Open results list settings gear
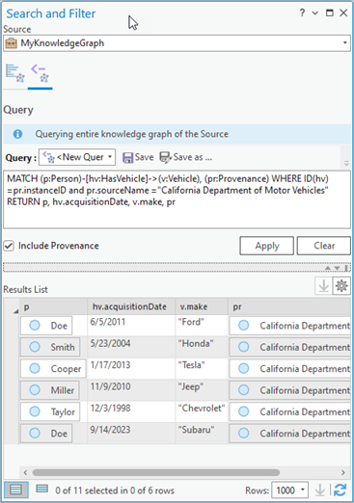This screenshot has width=354, height=503. 341,286
